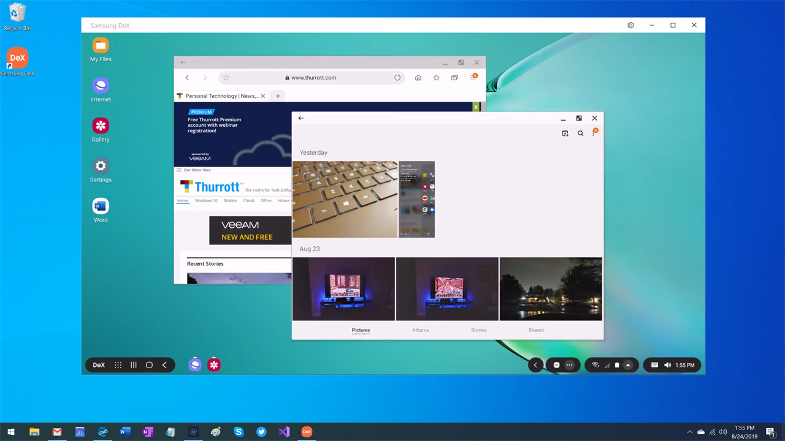Open My Files on DeX desktop
The width and height of the screenshot is (785, 441).
[x=101, y=46]
